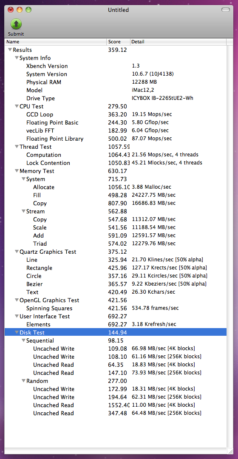Click the green Submit arrow icon
Viewport: 238px width, 459px height.
click(x=16, y=24)
